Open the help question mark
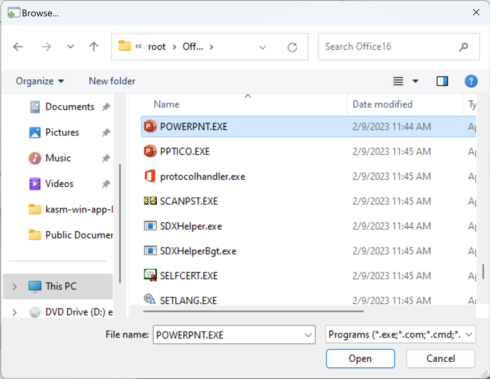Viewport: 490px width, 379px height. [471, 81]
